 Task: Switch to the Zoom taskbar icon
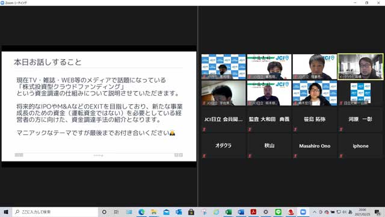coord(303,212)
